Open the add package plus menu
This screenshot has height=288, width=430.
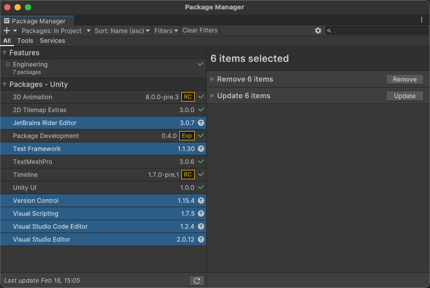click(10, 31)
